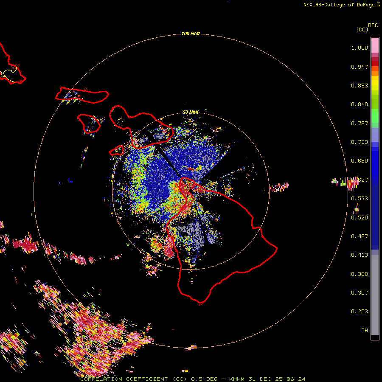Click the DCC label above the color bar

pyautogui.click(x=373, y=25)
